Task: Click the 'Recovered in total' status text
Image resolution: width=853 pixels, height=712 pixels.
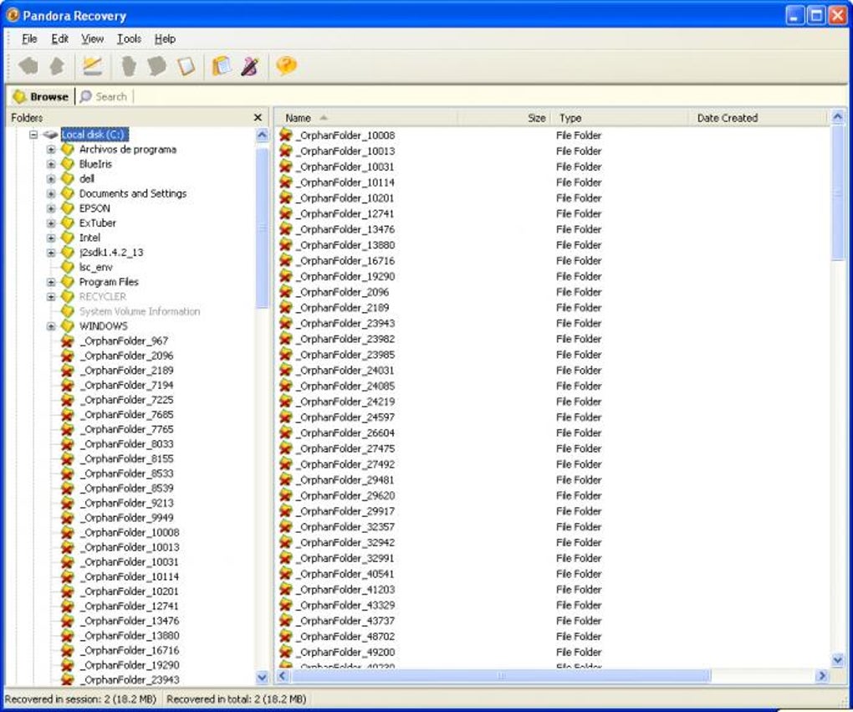Action: click(x=236, y=699)
